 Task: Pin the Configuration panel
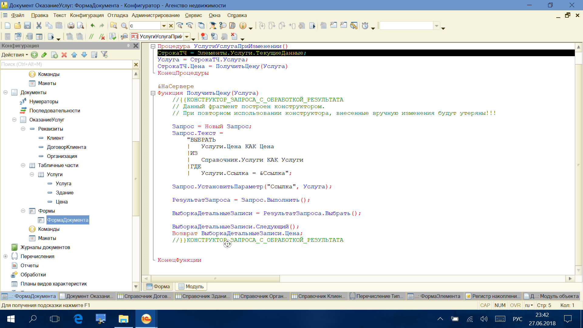pyautogui.click(x=128, y=46)
